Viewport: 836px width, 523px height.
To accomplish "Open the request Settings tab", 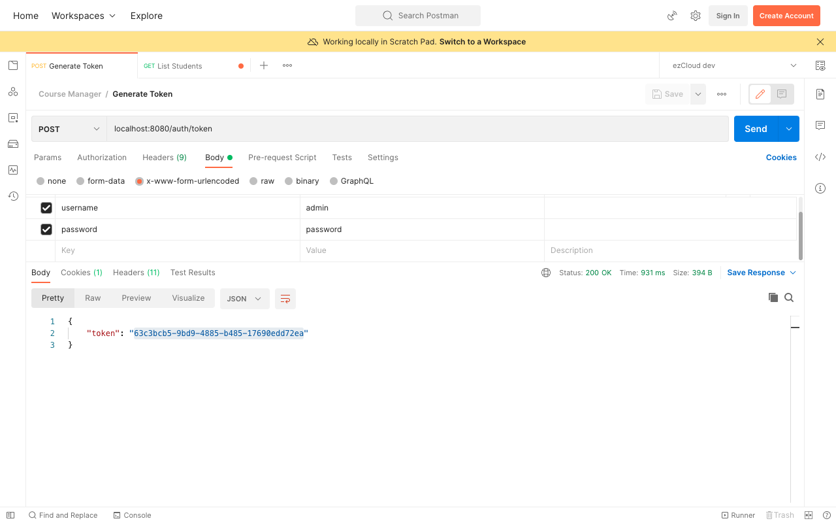I will [383, 158].
